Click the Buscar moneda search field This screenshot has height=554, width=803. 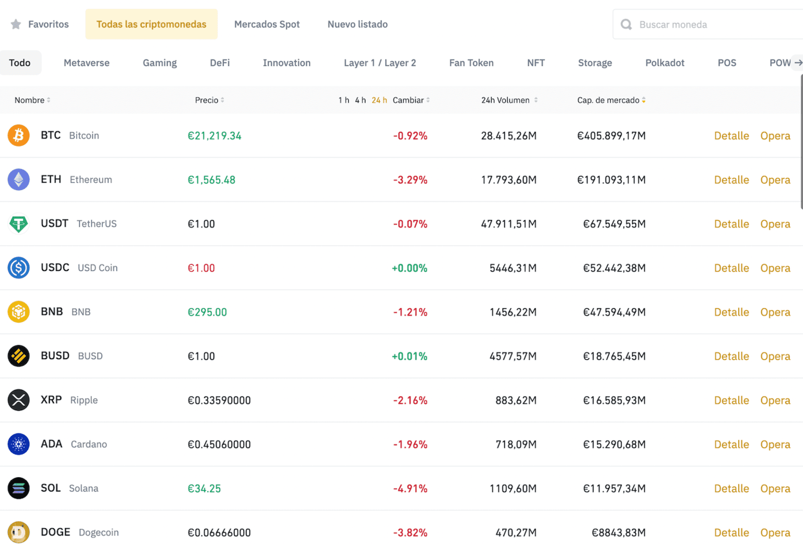(x=708, y=25)
